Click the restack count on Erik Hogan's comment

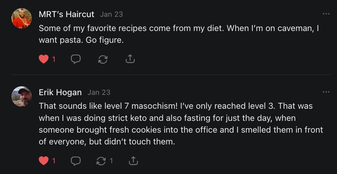pyautogui.click(x=111, y=161)
